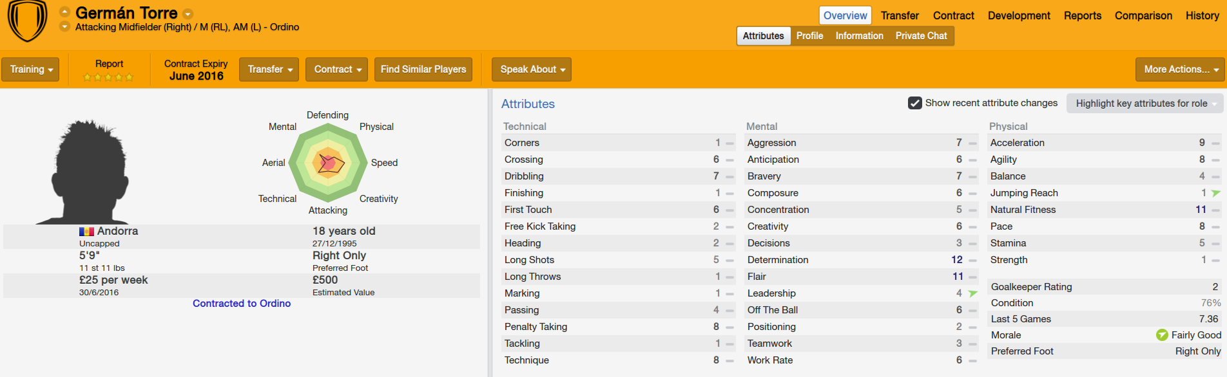The image size is (1227, 377).
Task: Switch to the Development tab
Action: tap(1018, 15)
